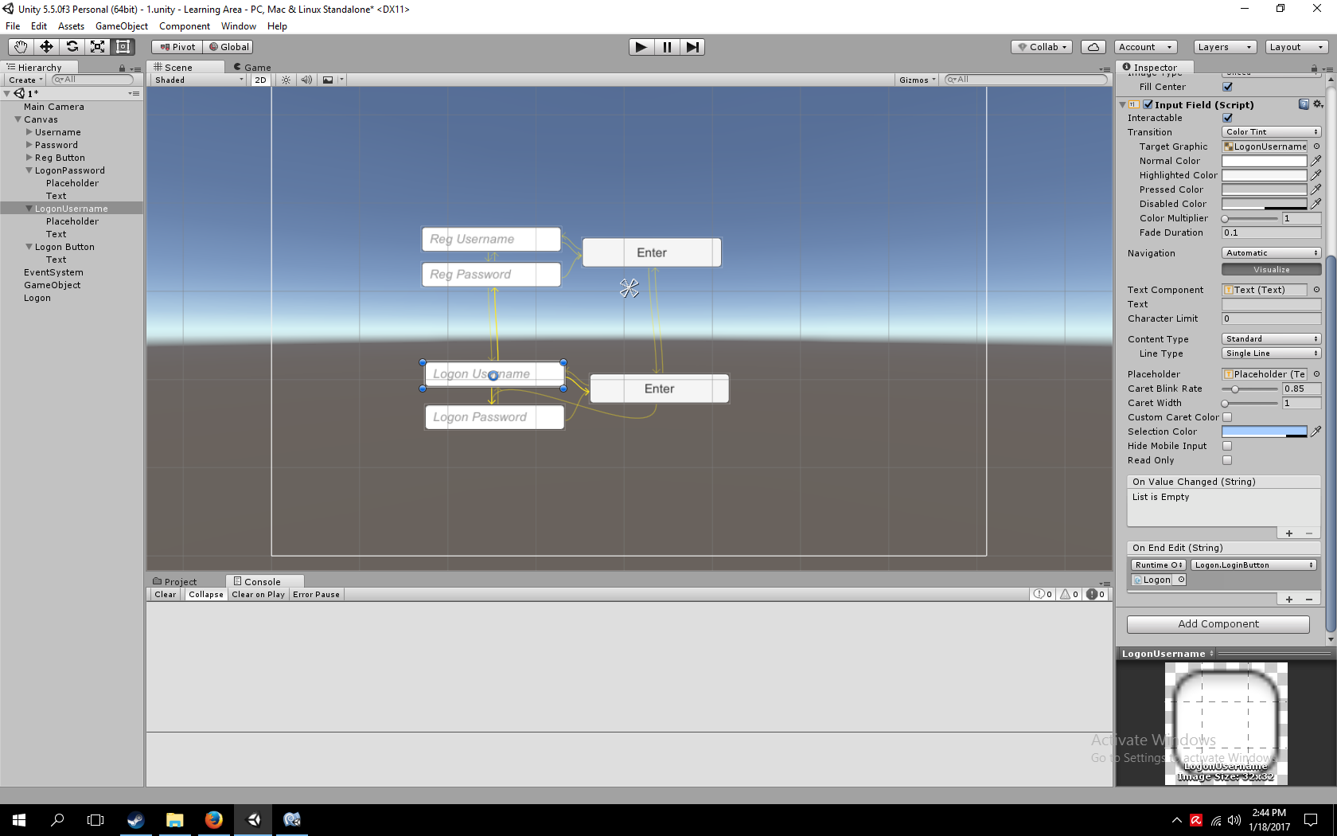Viewport: 1337px width, 836px height.
Task: Open Gizmos dropdown
Action: click(917, 80)
